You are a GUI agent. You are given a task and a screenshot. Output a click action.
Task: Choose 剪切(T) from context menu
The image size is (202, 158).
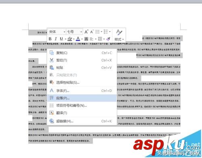82,60
